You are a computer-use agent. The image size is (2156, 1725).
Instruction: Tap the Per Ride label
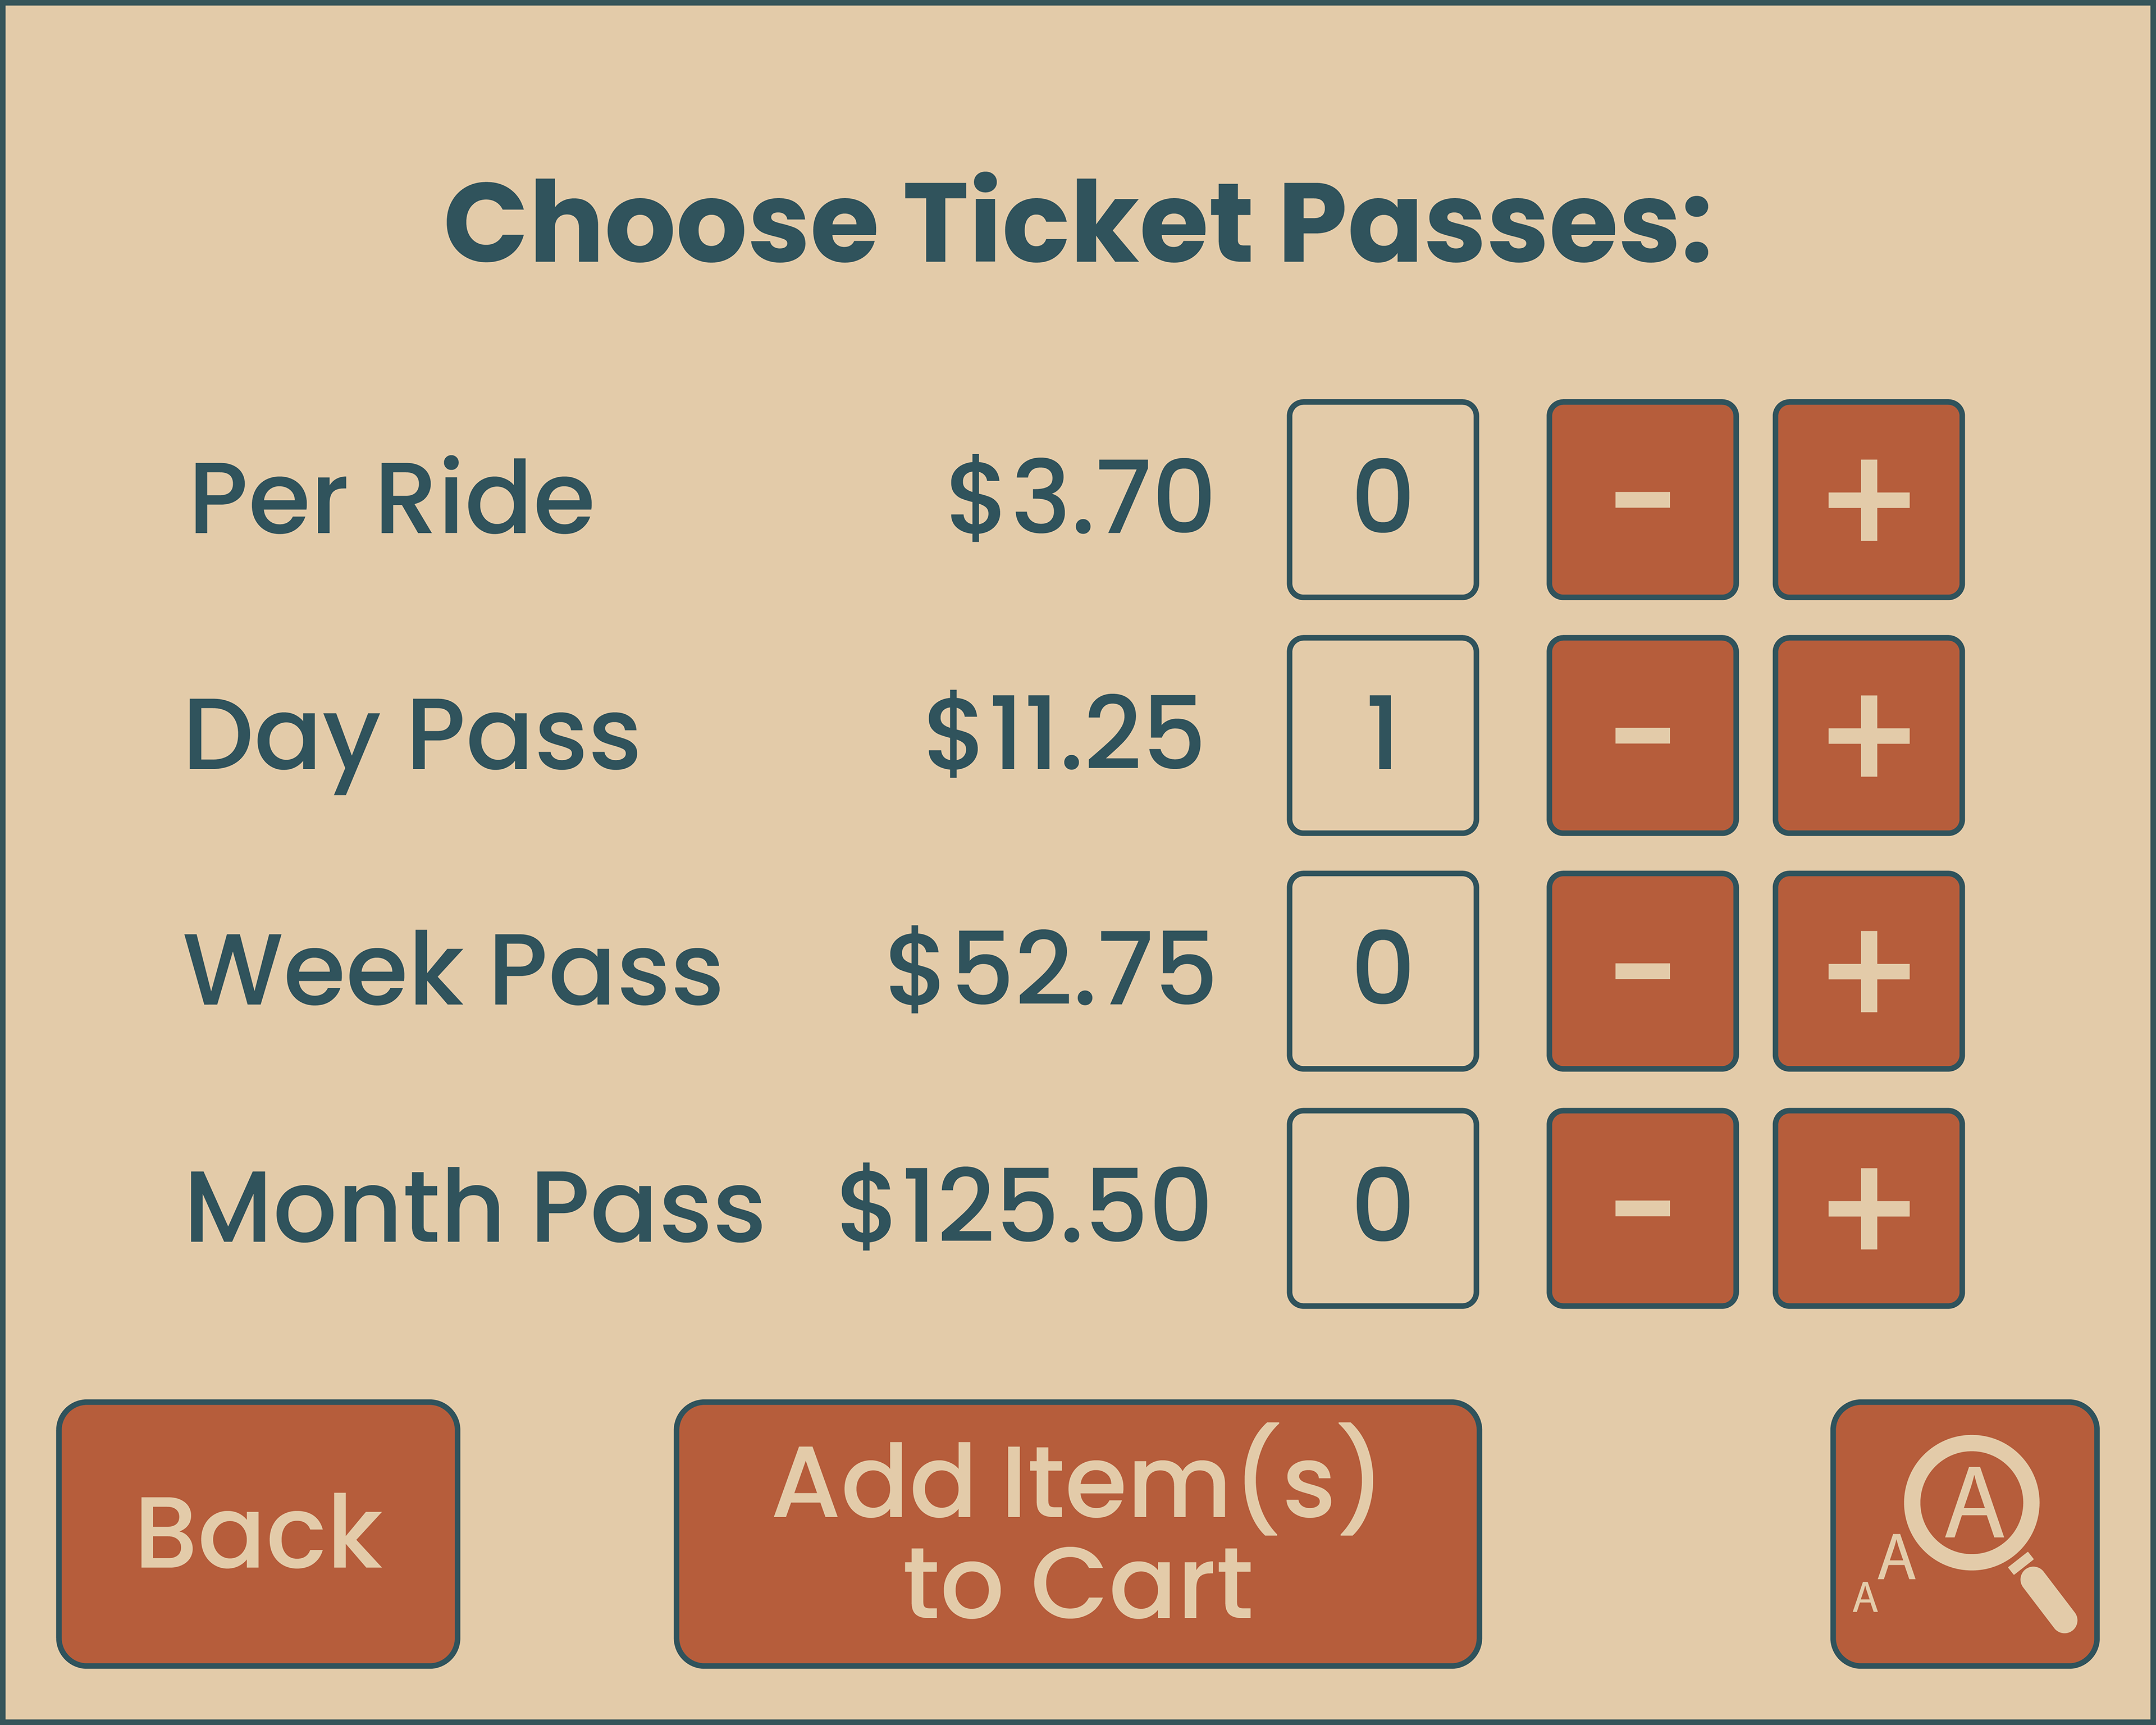click(x=392, y=498)
